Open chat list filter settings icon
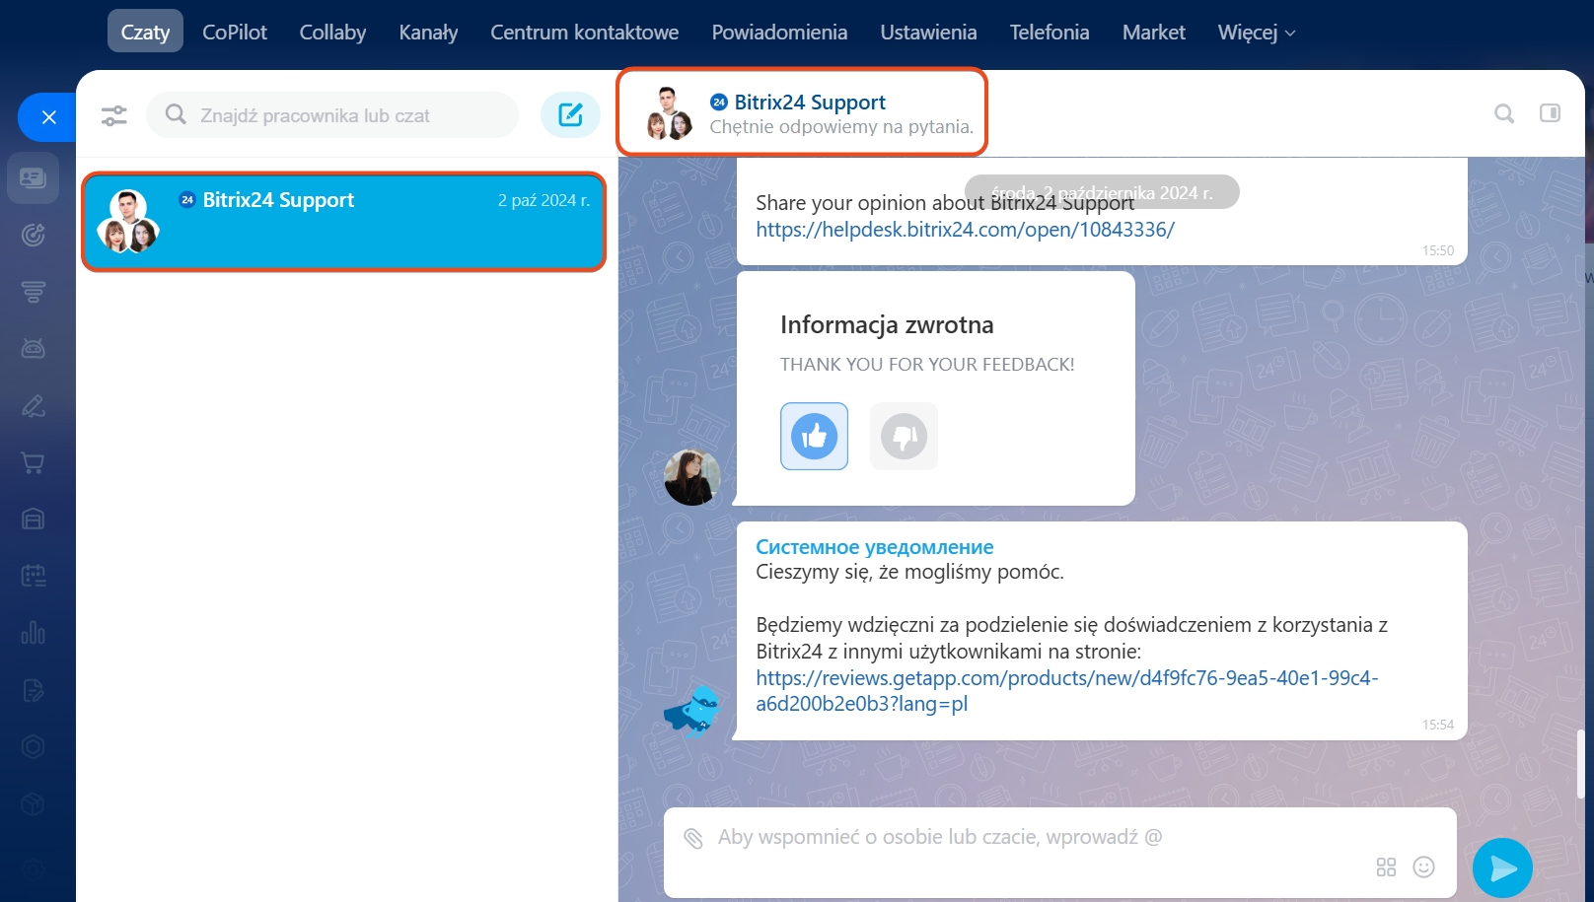The height and width of the screenshot is (902, 1594). tap(114, 115)
